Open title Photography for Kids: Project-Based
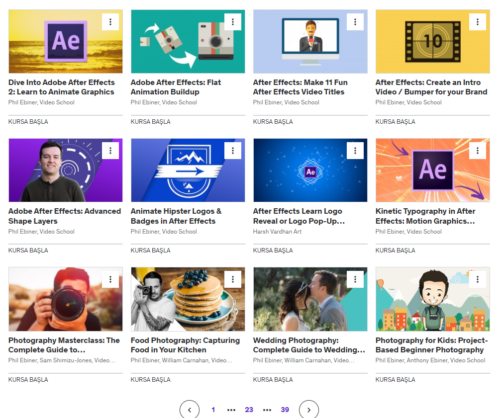The width and height of the screenshot is (504, 418). click(432, 345)
